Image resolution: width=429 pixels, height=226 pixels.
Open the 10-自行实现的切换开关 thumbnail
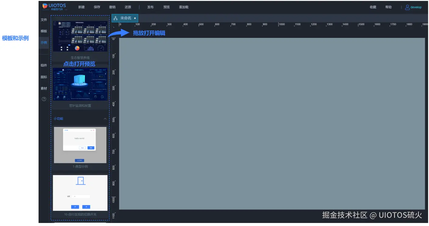click(80, 193)
